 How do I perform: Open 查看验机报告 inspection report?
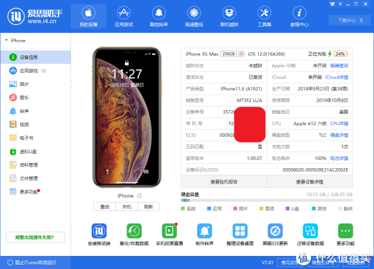pos(224,182)
